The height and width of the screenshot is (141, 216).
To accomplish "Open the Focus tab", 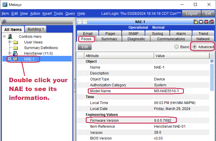I will click(x=86, y=39).
